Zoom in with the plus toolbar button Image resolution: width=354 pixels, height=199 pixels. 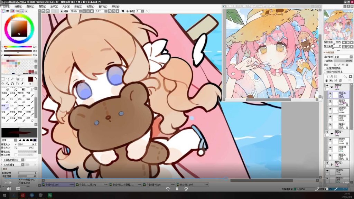point(88,11)
